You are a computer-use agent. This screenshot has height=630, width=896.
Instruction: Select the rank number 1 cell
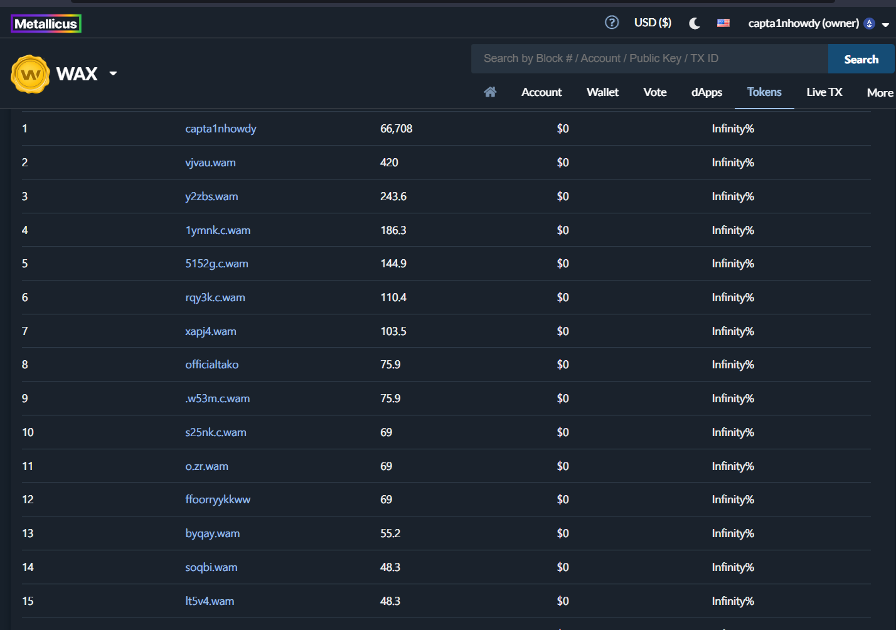pos(24,129)
